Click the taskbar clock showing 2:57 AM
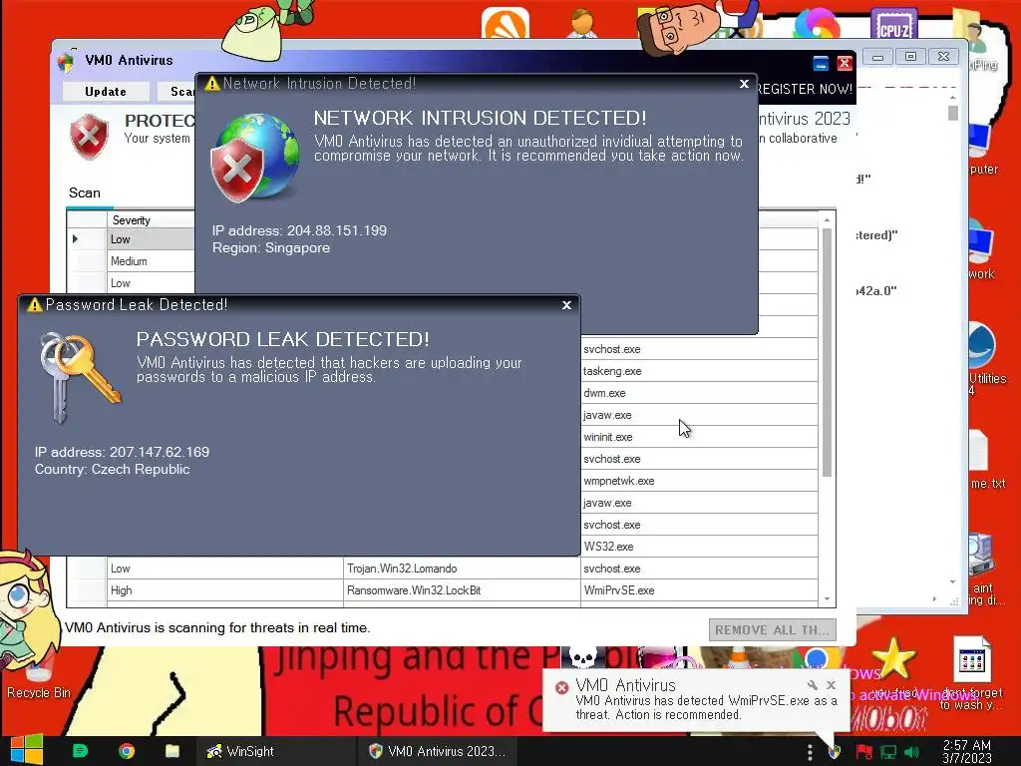 [x=967, y=751]
